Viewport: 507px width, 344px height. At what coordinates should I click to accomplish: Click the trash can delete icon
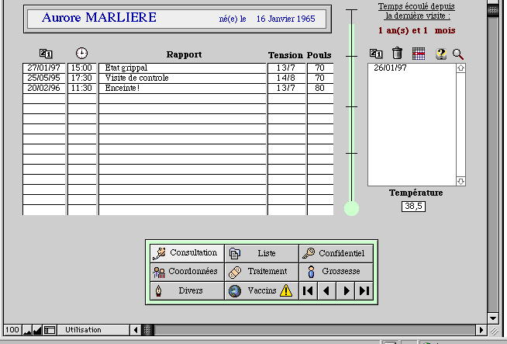[397, 53]
